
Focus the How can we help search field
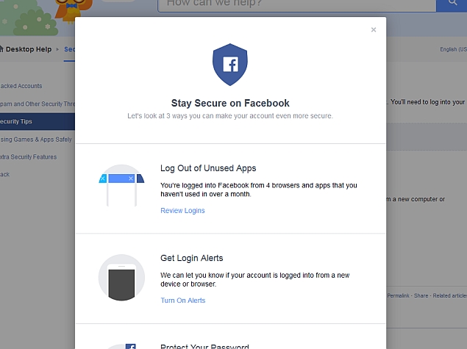point(297,4)
